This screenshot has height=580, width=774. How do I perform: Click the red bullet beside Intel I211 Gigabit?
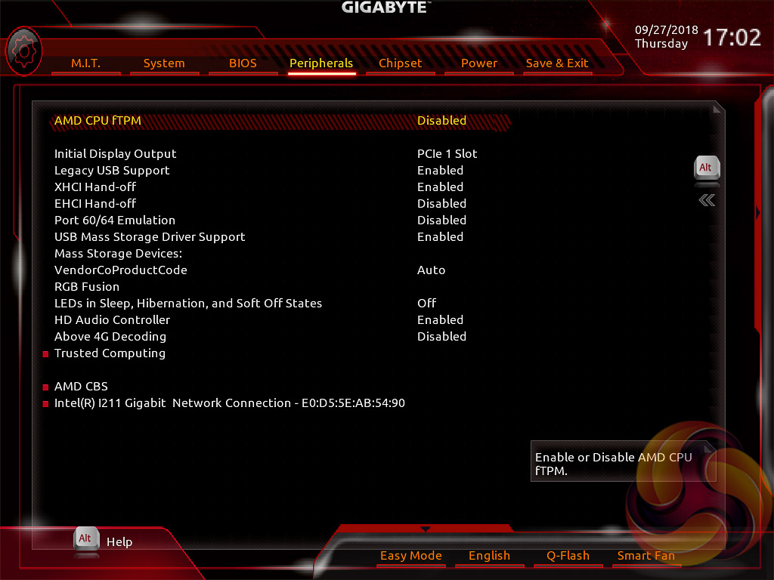click(45, 404)
